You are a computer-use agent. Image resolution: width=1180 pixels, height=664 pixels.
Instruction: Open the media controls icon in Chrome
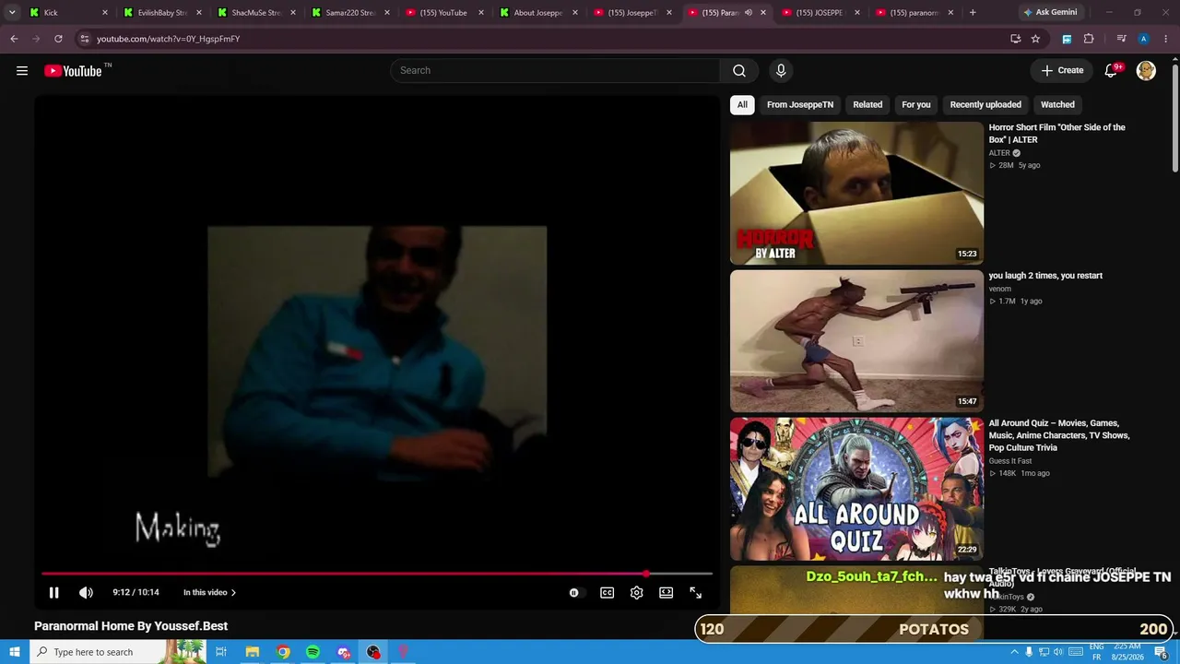[1121, 39]
